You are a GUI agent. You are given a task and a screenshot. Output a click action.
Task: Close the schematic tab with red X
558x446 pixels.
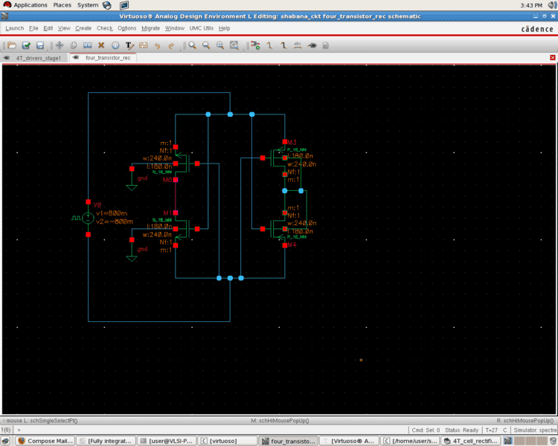click(x=552, y=57)
